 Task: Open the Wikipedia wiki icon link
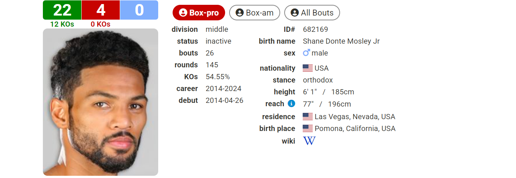pos(309,141)
